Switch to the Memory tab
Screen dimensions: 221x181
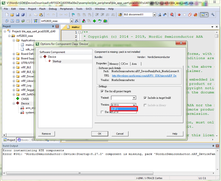pos(114,64)
